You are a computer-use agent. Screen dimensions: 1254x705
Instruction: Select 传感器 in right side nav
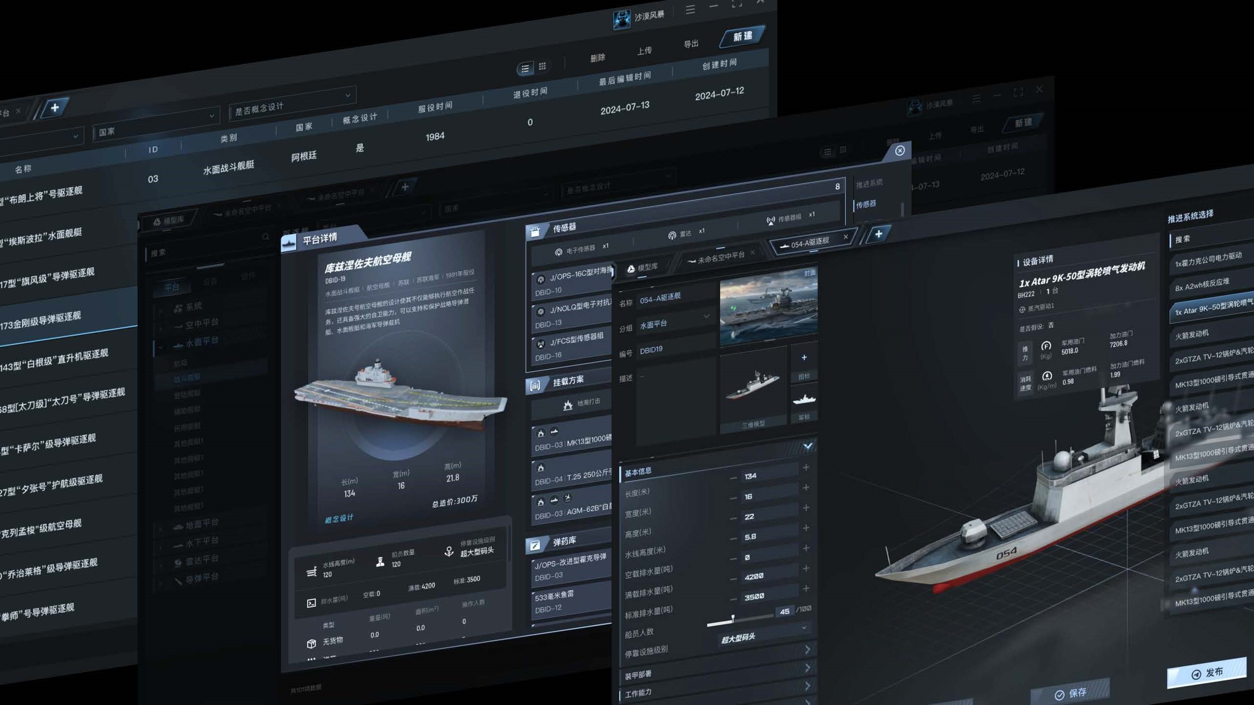pos(866,204)
